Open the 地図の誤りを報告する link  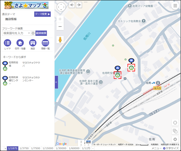point(170,144)
